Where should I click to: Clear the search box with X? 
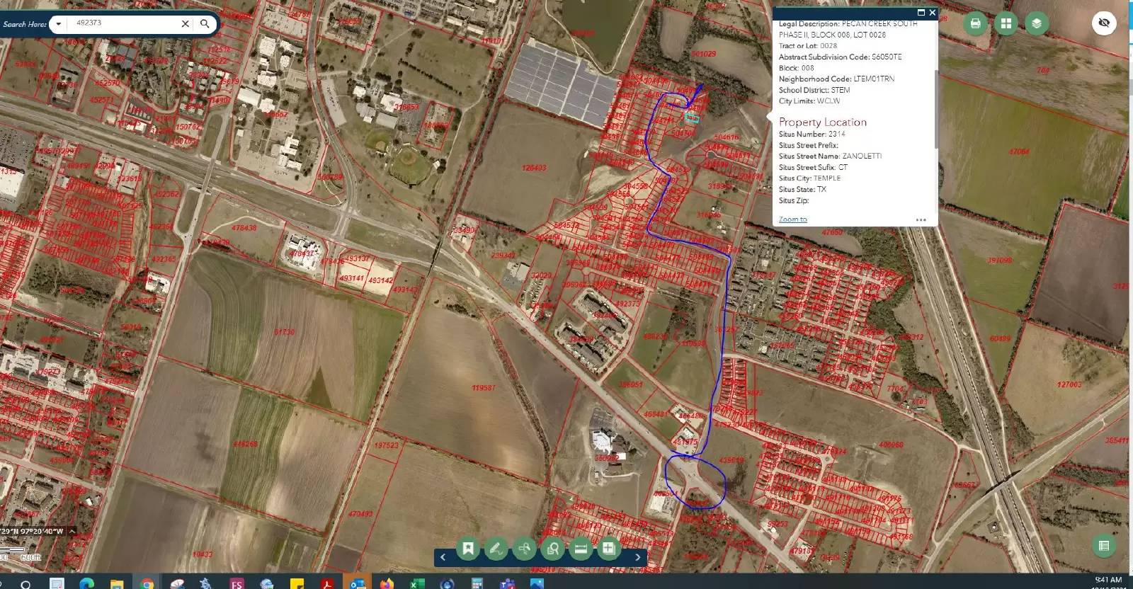[186, 23]
